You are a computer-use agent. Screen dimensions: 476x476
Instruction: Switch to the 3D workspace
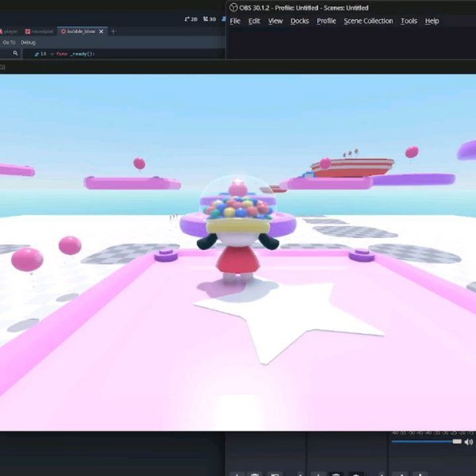pos(209,18)
